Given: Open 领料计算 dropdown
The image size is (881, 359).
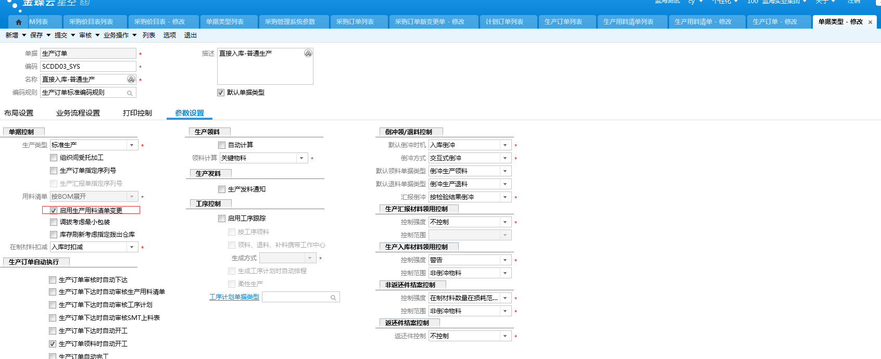Looking at the screenshot, I should click(x=301, y=158).
